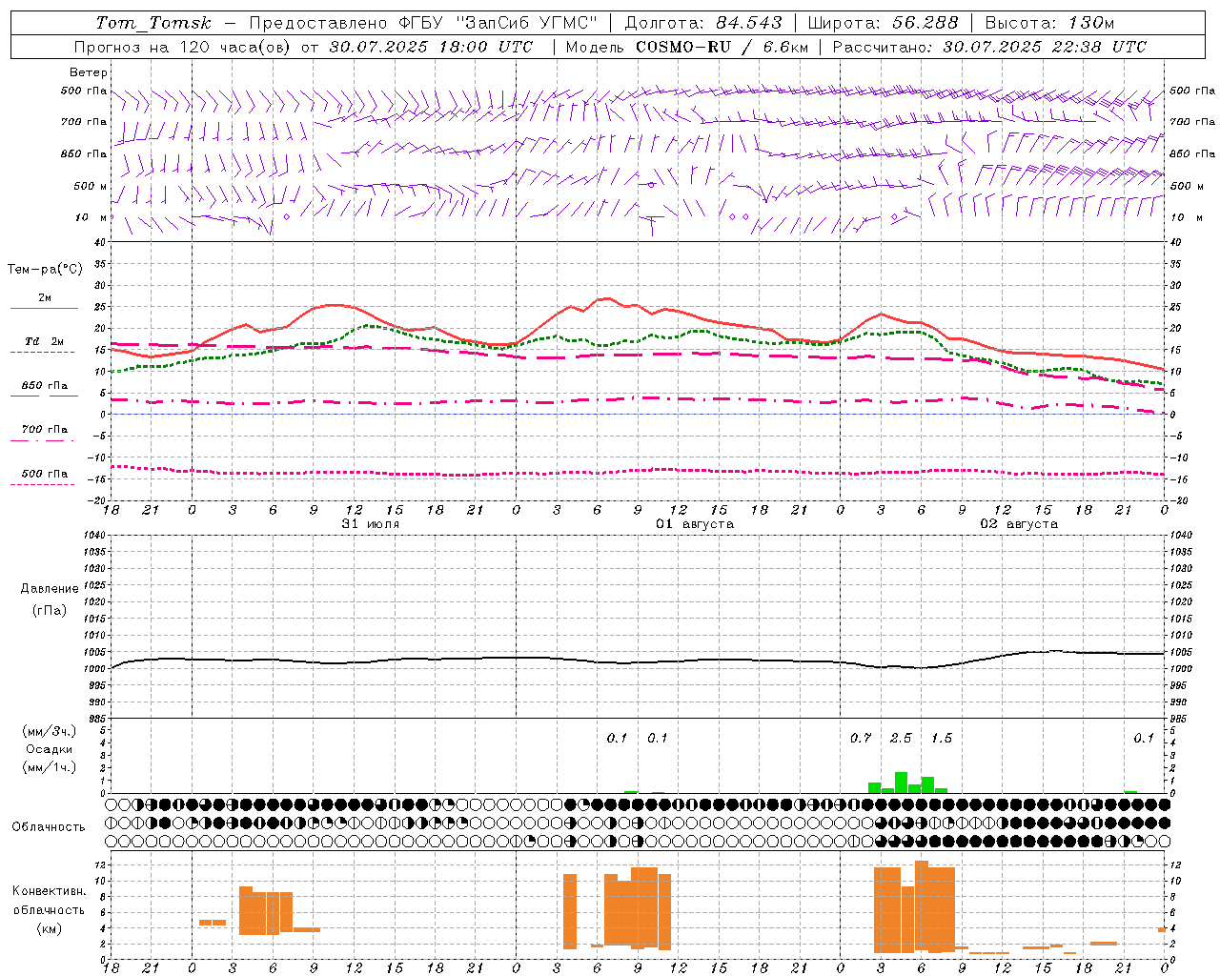
Task: Click the dotted 500 гПа temperature legend line
Action: (42, 485)
